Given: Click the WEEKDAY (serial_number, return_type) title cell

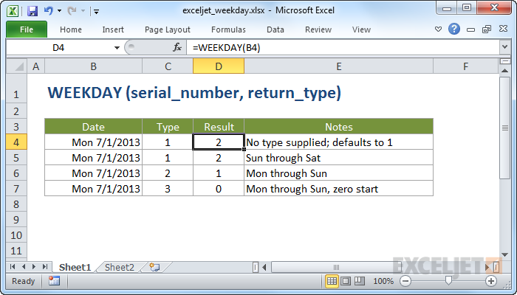Looking at the screenshot, I should 194,93.
